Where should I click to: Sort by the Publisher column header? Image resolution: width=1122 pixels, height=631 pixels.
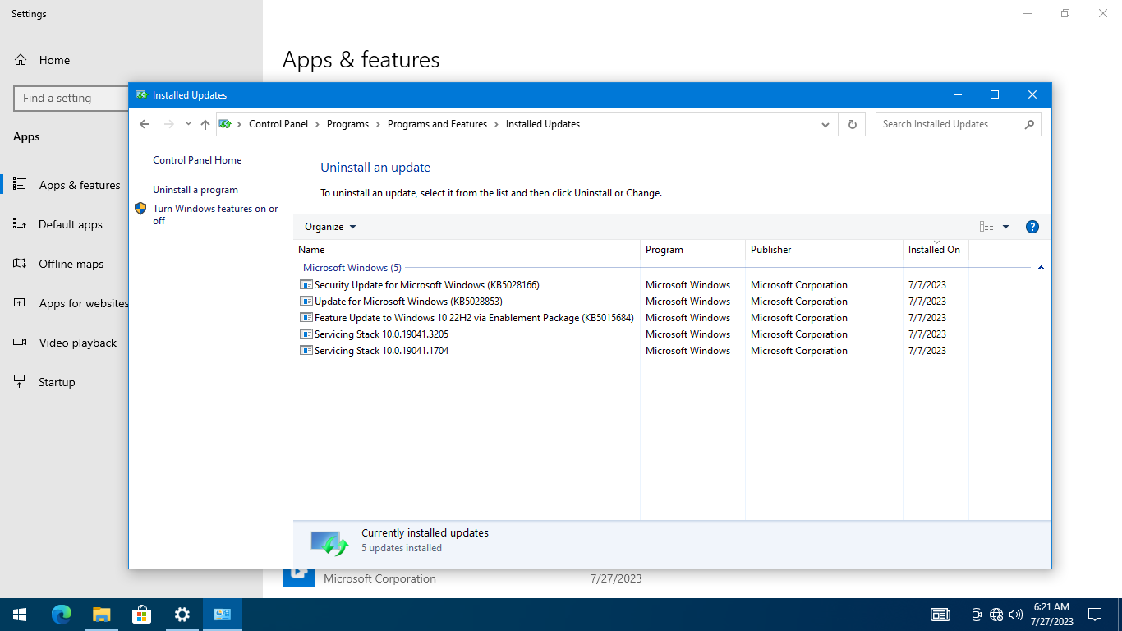[824, 250]
